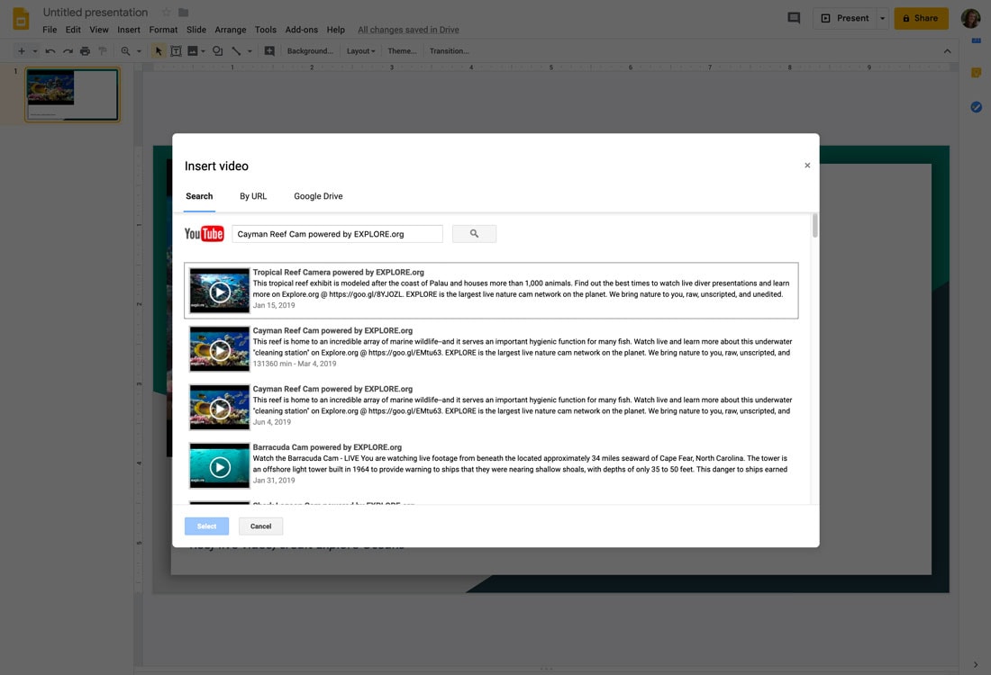Print the presentation
The height and width of the screenshot is (675, 991).
coord(85,51)
